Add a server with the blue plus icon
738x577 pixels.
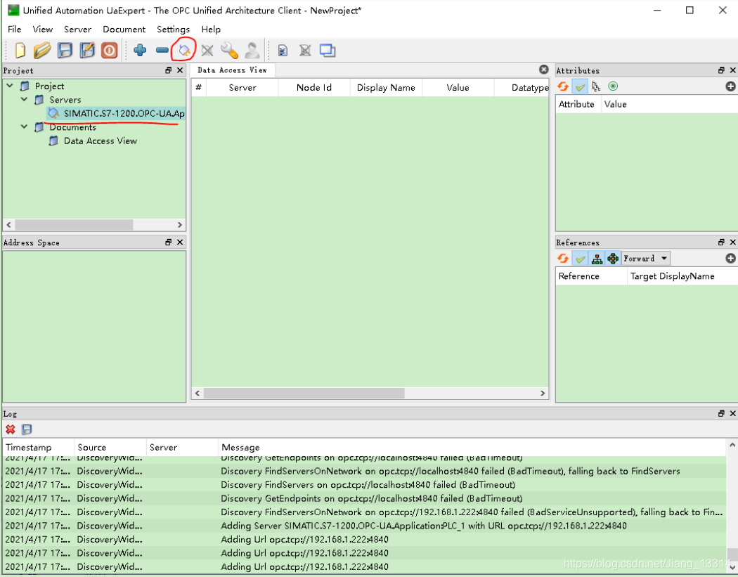click(140, 50)
